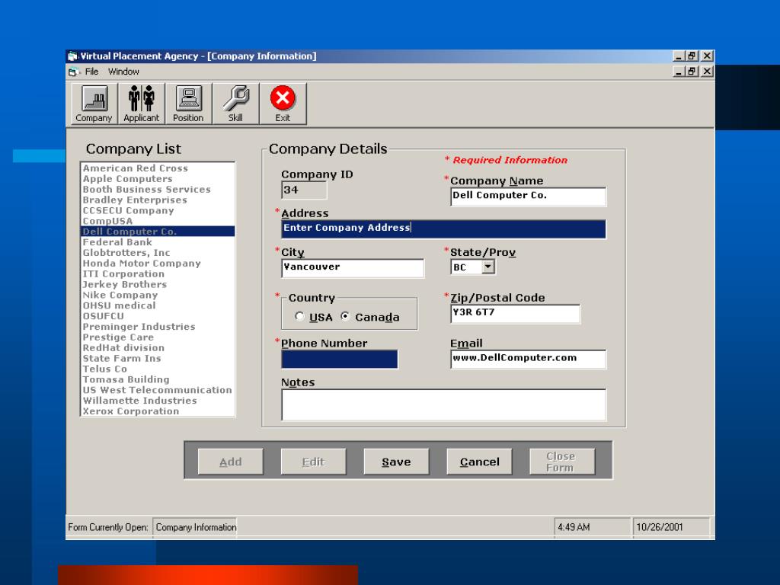Click the Notes text area
Viewport: 780px width, 585px height.
tap(444, 405)
